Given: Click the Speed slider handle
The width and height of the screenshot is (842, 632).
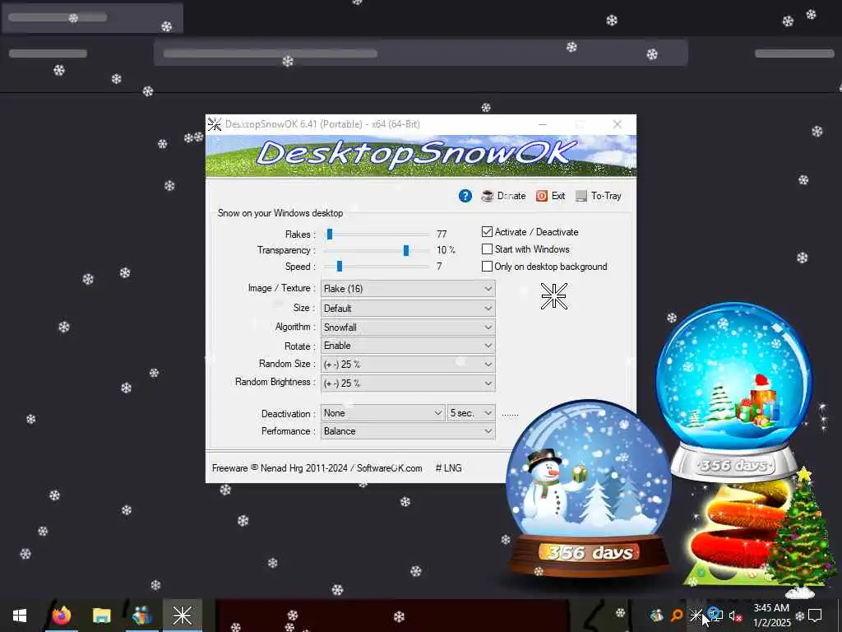Looking at the screenshot, I should 340,266.
